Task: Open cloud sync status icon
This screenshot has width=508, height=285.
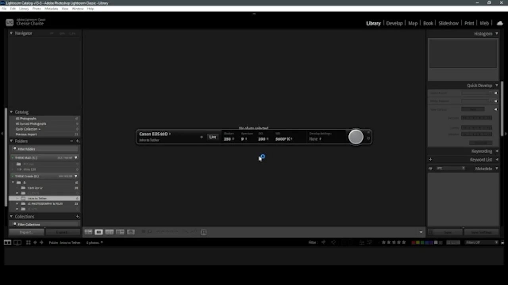Action: pos(500,23)
